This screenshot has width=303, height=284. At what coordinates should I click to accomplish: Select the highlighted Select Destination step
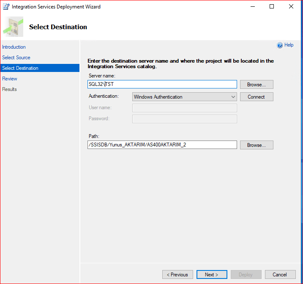pos(20,68)
